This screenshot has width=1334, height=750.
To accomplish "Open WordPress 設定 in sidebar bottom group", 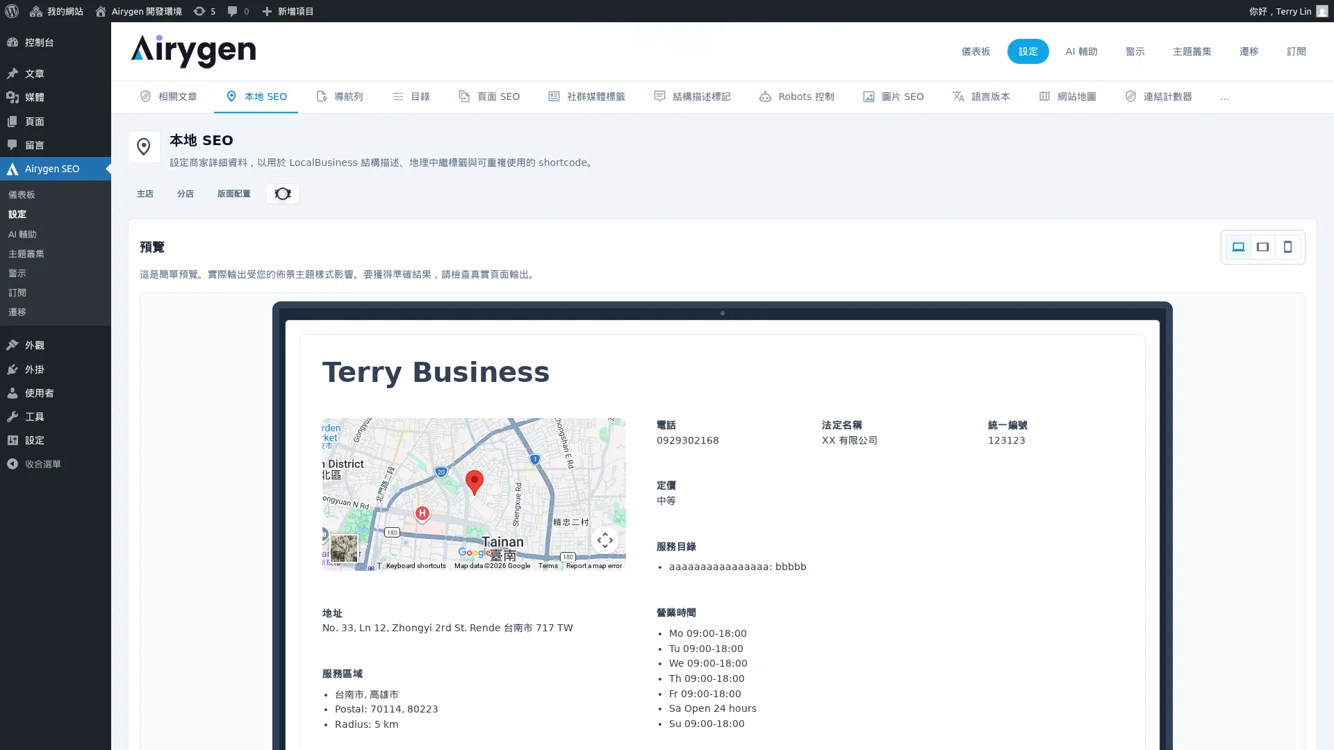I will tap(56, 440).
